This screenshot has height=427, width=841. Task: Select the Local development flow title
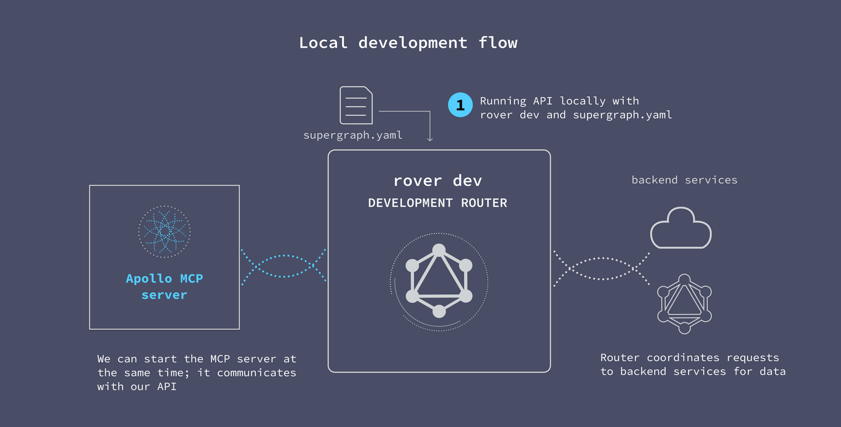click(408, 42)
